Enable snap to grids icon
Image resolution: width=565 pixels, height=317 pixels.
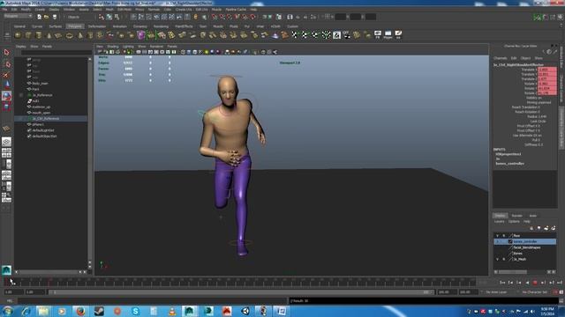tap(215, 17)
